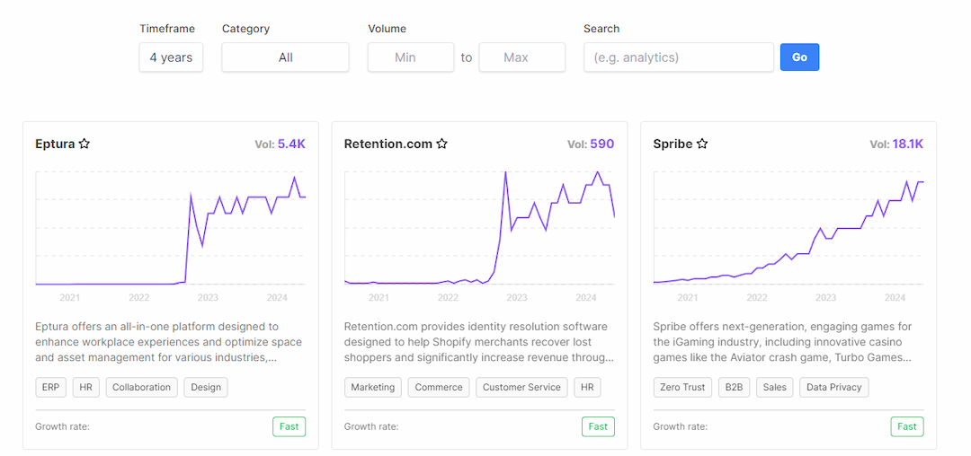Select the B2B tag
Viewport: 971px width, 456px height.
[x=734, y=388]
